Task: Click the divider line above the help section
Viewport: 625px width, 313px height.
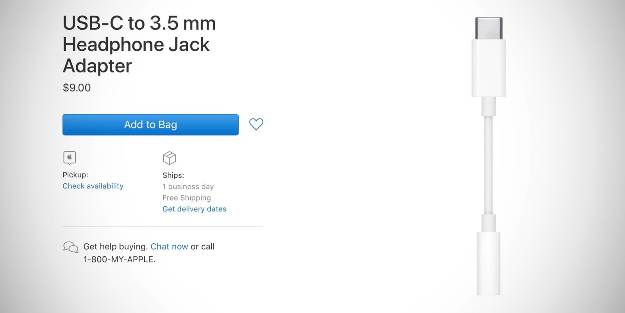Action: (162, 227)
